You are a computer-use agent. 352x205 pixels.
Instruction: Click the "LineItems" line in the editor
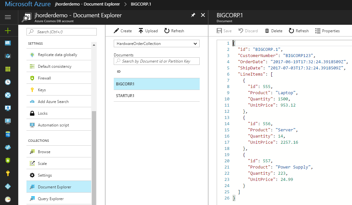255,74
